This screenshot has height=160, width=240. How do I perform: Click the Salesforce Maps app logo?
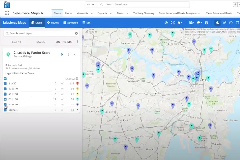[7, 4]
